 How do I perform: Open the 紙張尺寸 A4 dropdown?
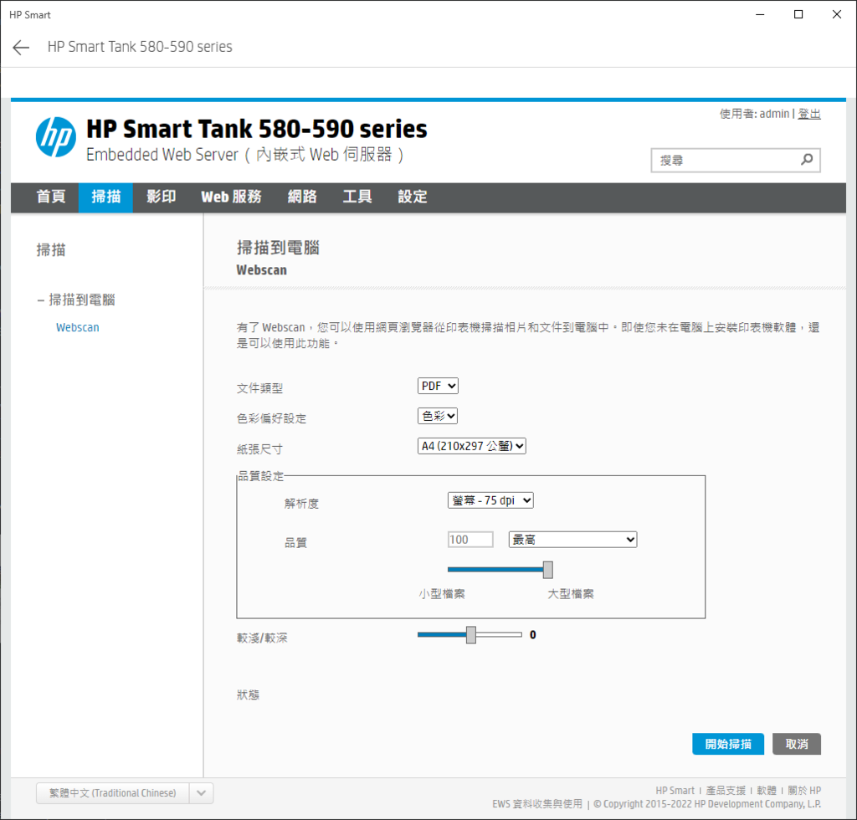click(x=472, y=446)
